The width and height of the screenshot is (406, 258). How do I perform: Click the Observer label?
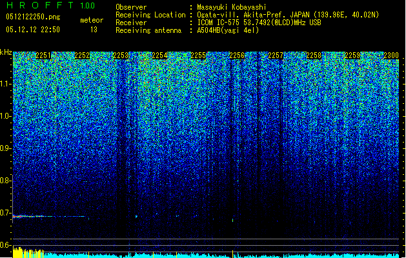(131, 7)
